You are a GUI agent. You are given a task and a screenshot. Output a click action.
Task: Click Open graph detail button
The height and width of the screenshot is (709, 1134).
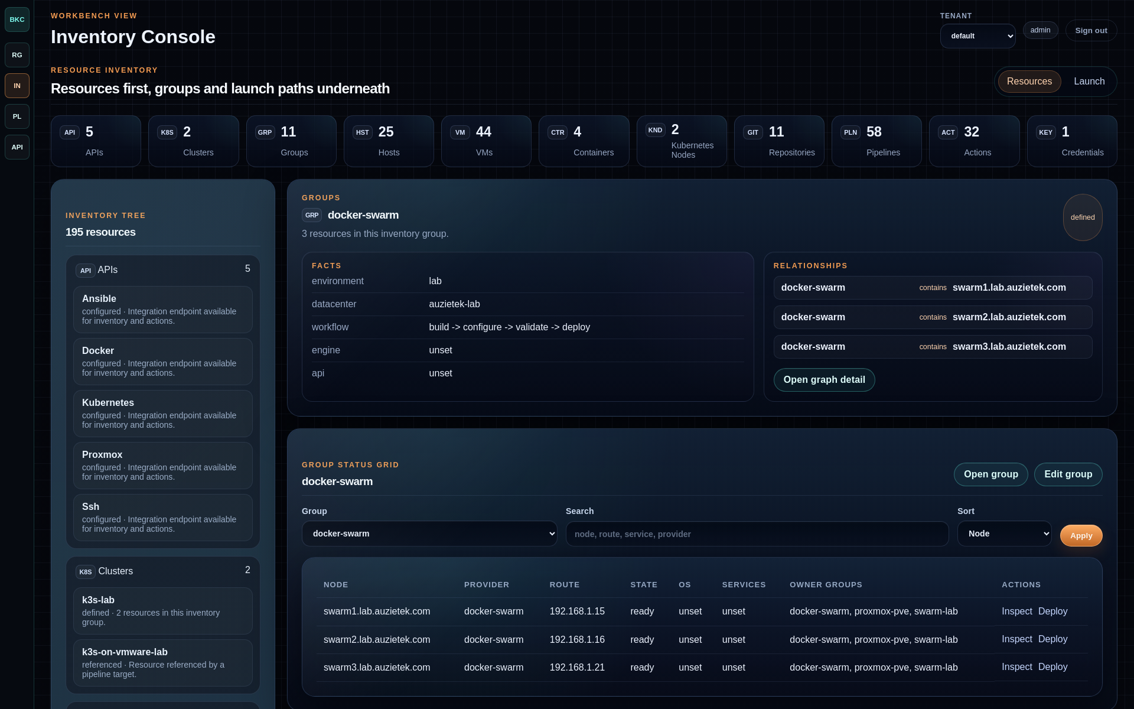pyautogui.click(x=824, y=380)
